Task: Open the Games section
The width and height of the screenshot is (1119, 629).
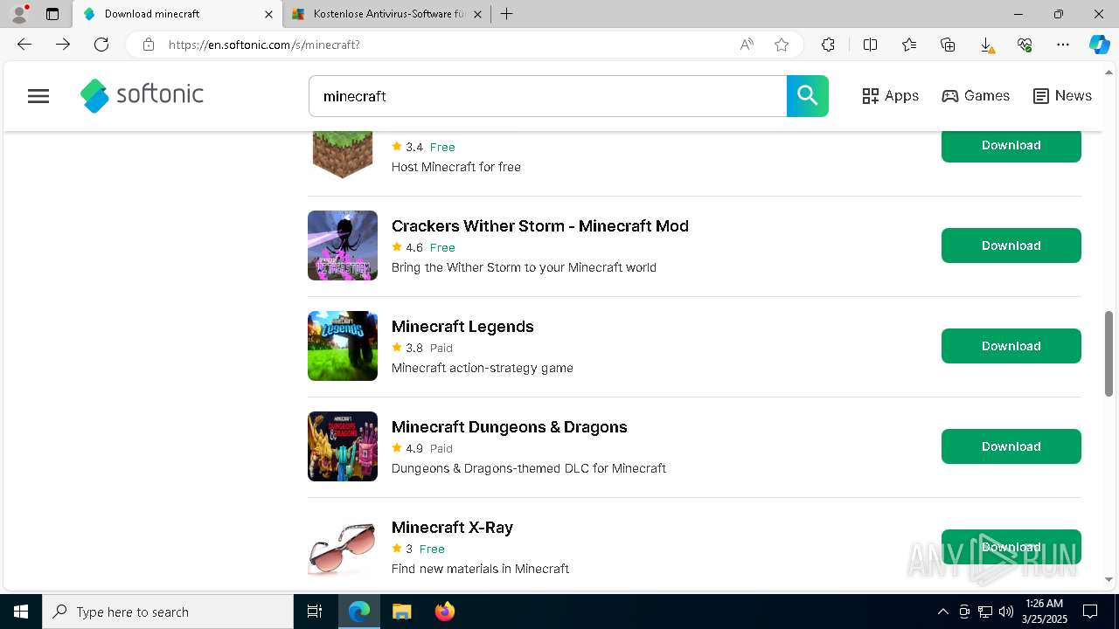Action: pyautogui.click(x=976, y=96)
